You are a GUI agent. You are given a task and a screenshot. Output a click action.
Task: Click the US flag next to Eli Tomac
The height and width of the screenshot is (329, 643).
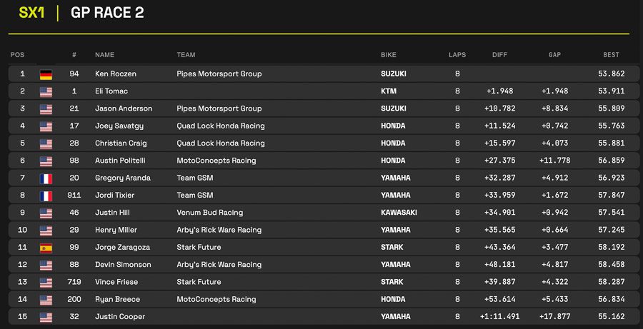tap(46, 91)
